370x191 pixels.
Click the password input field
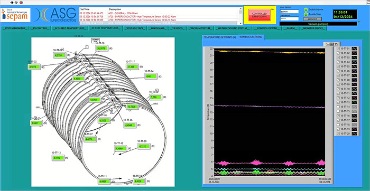(x=289, y=18)
